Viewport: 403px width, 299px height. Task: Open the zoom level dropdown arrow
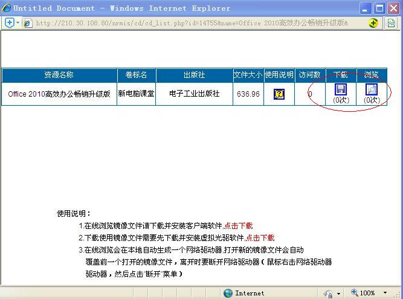pos(383,293)
